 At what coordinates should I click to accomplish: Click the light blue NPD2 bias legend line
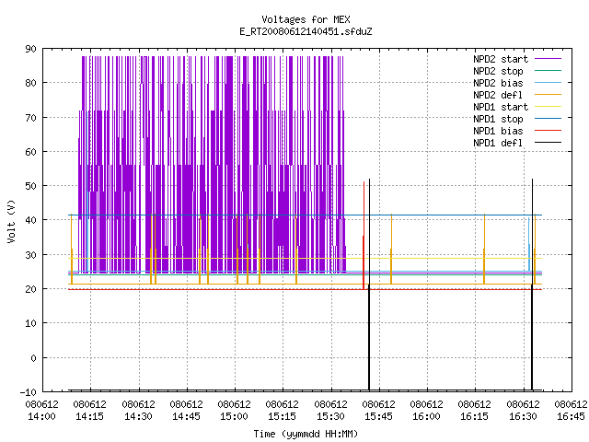pos(548,83)
